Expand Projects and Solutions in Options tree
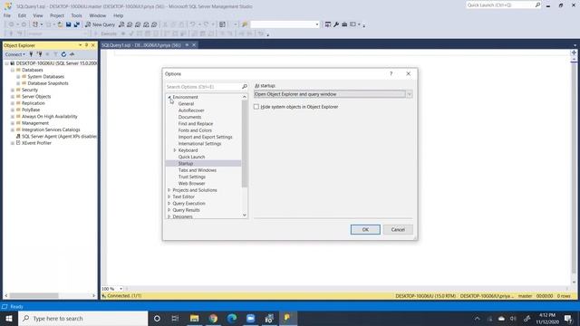 coord(169,190)
